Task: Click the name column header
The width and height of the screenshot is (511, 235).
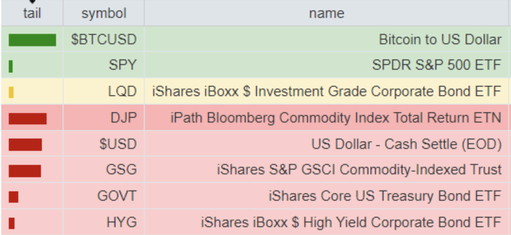Action: click(x=327, y=13)
